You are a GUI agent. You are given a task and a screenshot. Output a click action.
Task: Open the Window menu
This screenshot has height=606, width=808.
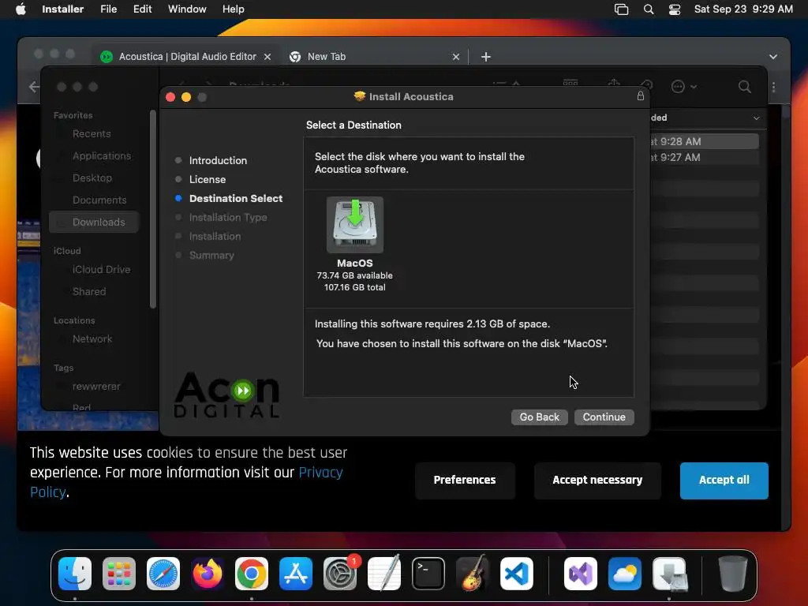click(187, 9)
